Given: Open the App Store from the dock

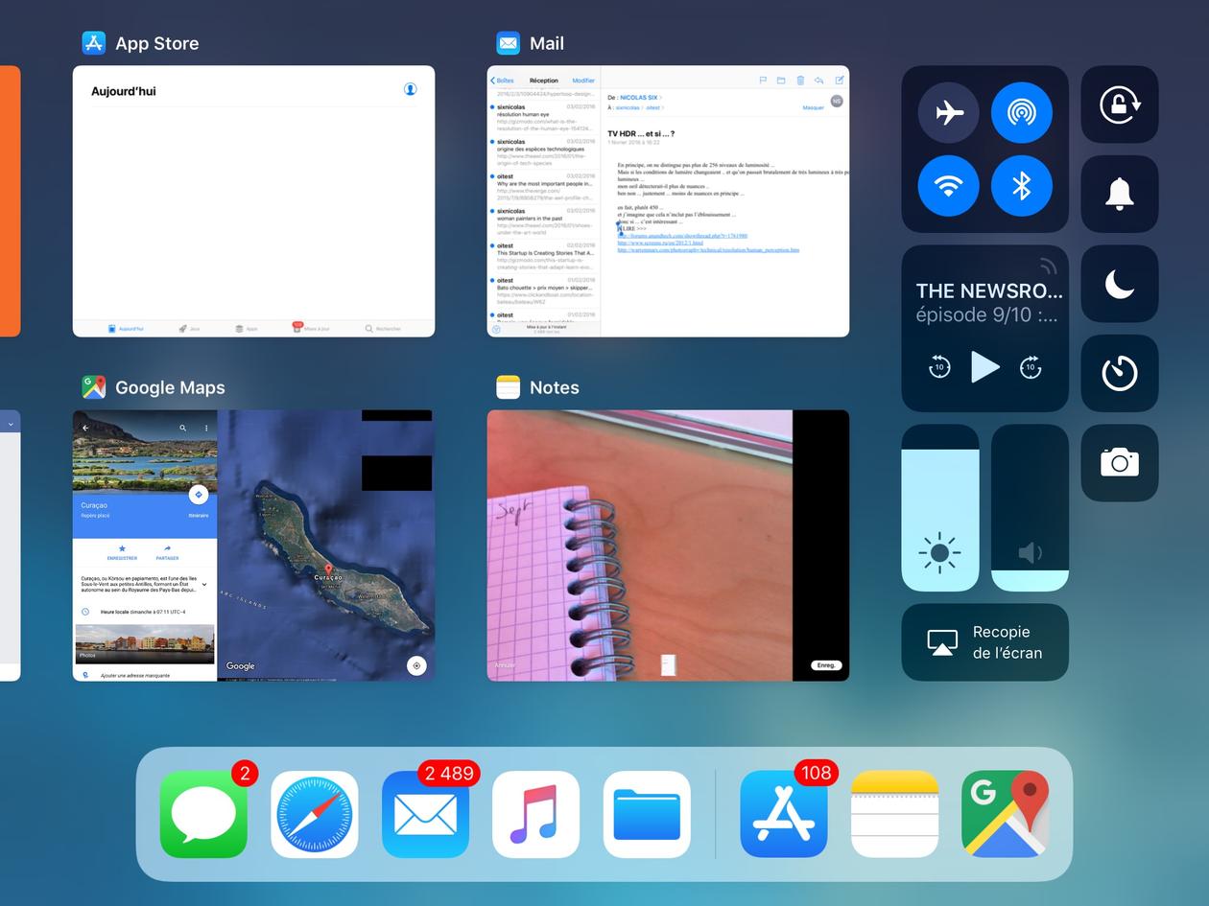Looking at the screenshot, I should point(785,814).
